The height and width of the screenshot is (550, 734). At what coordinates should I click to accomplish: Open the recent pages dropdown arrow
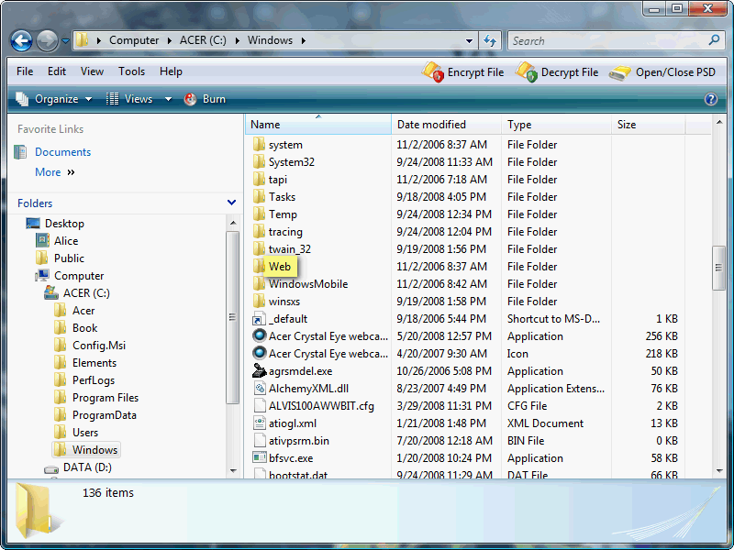tap(65, 40)
